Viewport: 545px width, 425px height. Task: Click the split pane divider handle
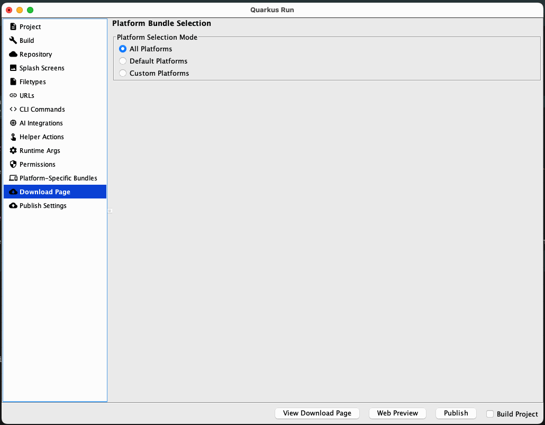point(110,211)
